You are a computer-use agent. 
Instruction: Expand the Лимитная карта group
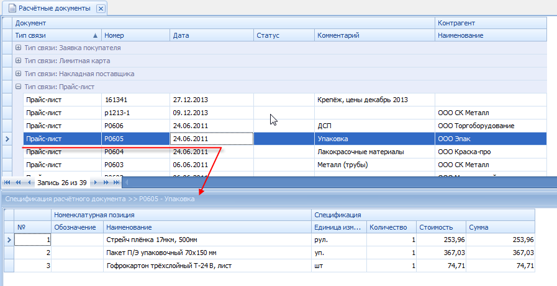coord(18,61)
